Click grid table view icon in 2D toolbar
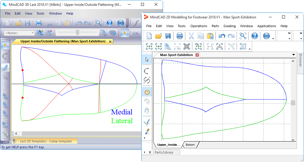This screenshot has width=304, height=162. click(x=187, y=46)
